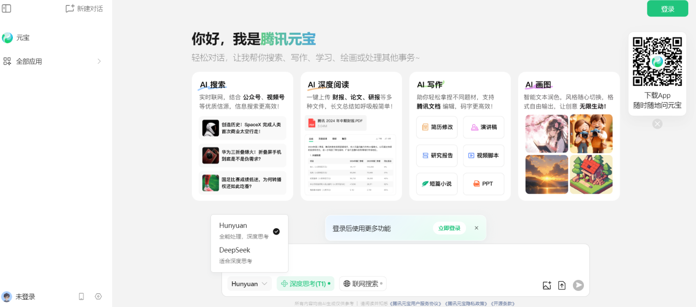Enable 深度思考(T1) deep thinking mode
Screen dimensions: 696x307
click(x=305, y=283)
